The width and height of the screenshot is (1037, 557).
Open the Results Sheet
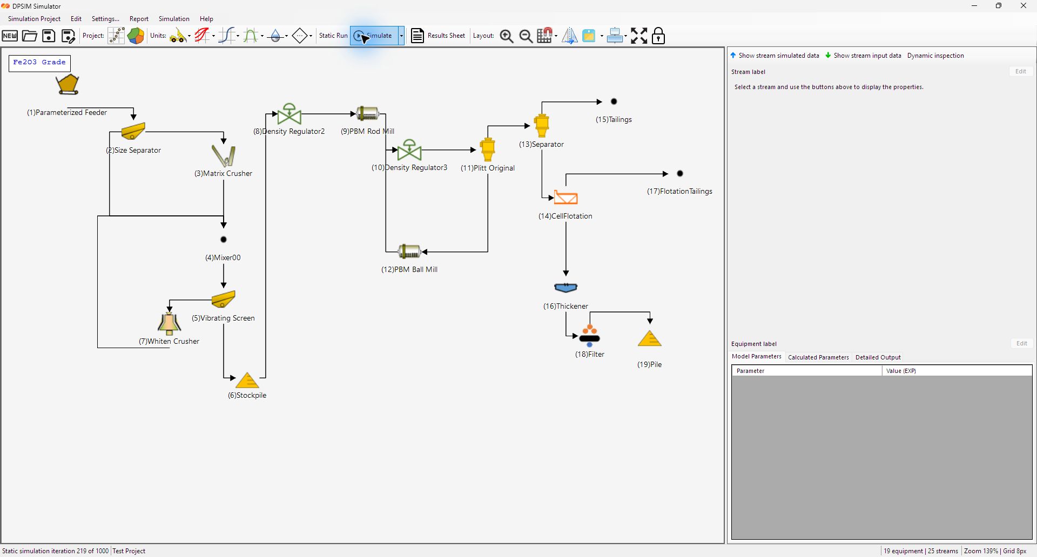439,36
